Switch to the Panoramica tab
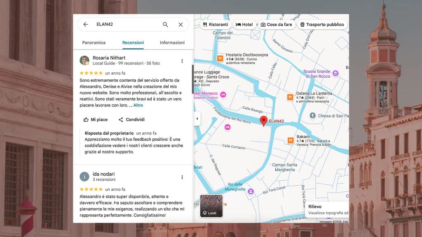Image resolution: width=422 pixels, height=237 pixels. point(94,42)
